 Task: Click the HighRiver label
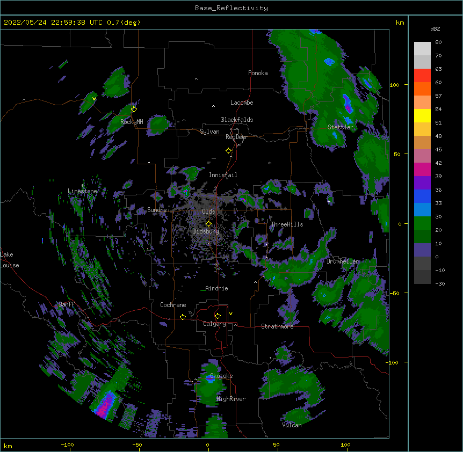231,399
